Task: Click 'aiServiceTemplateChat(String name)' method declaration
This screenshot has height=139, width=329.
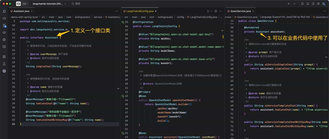Action: point(291,106)
